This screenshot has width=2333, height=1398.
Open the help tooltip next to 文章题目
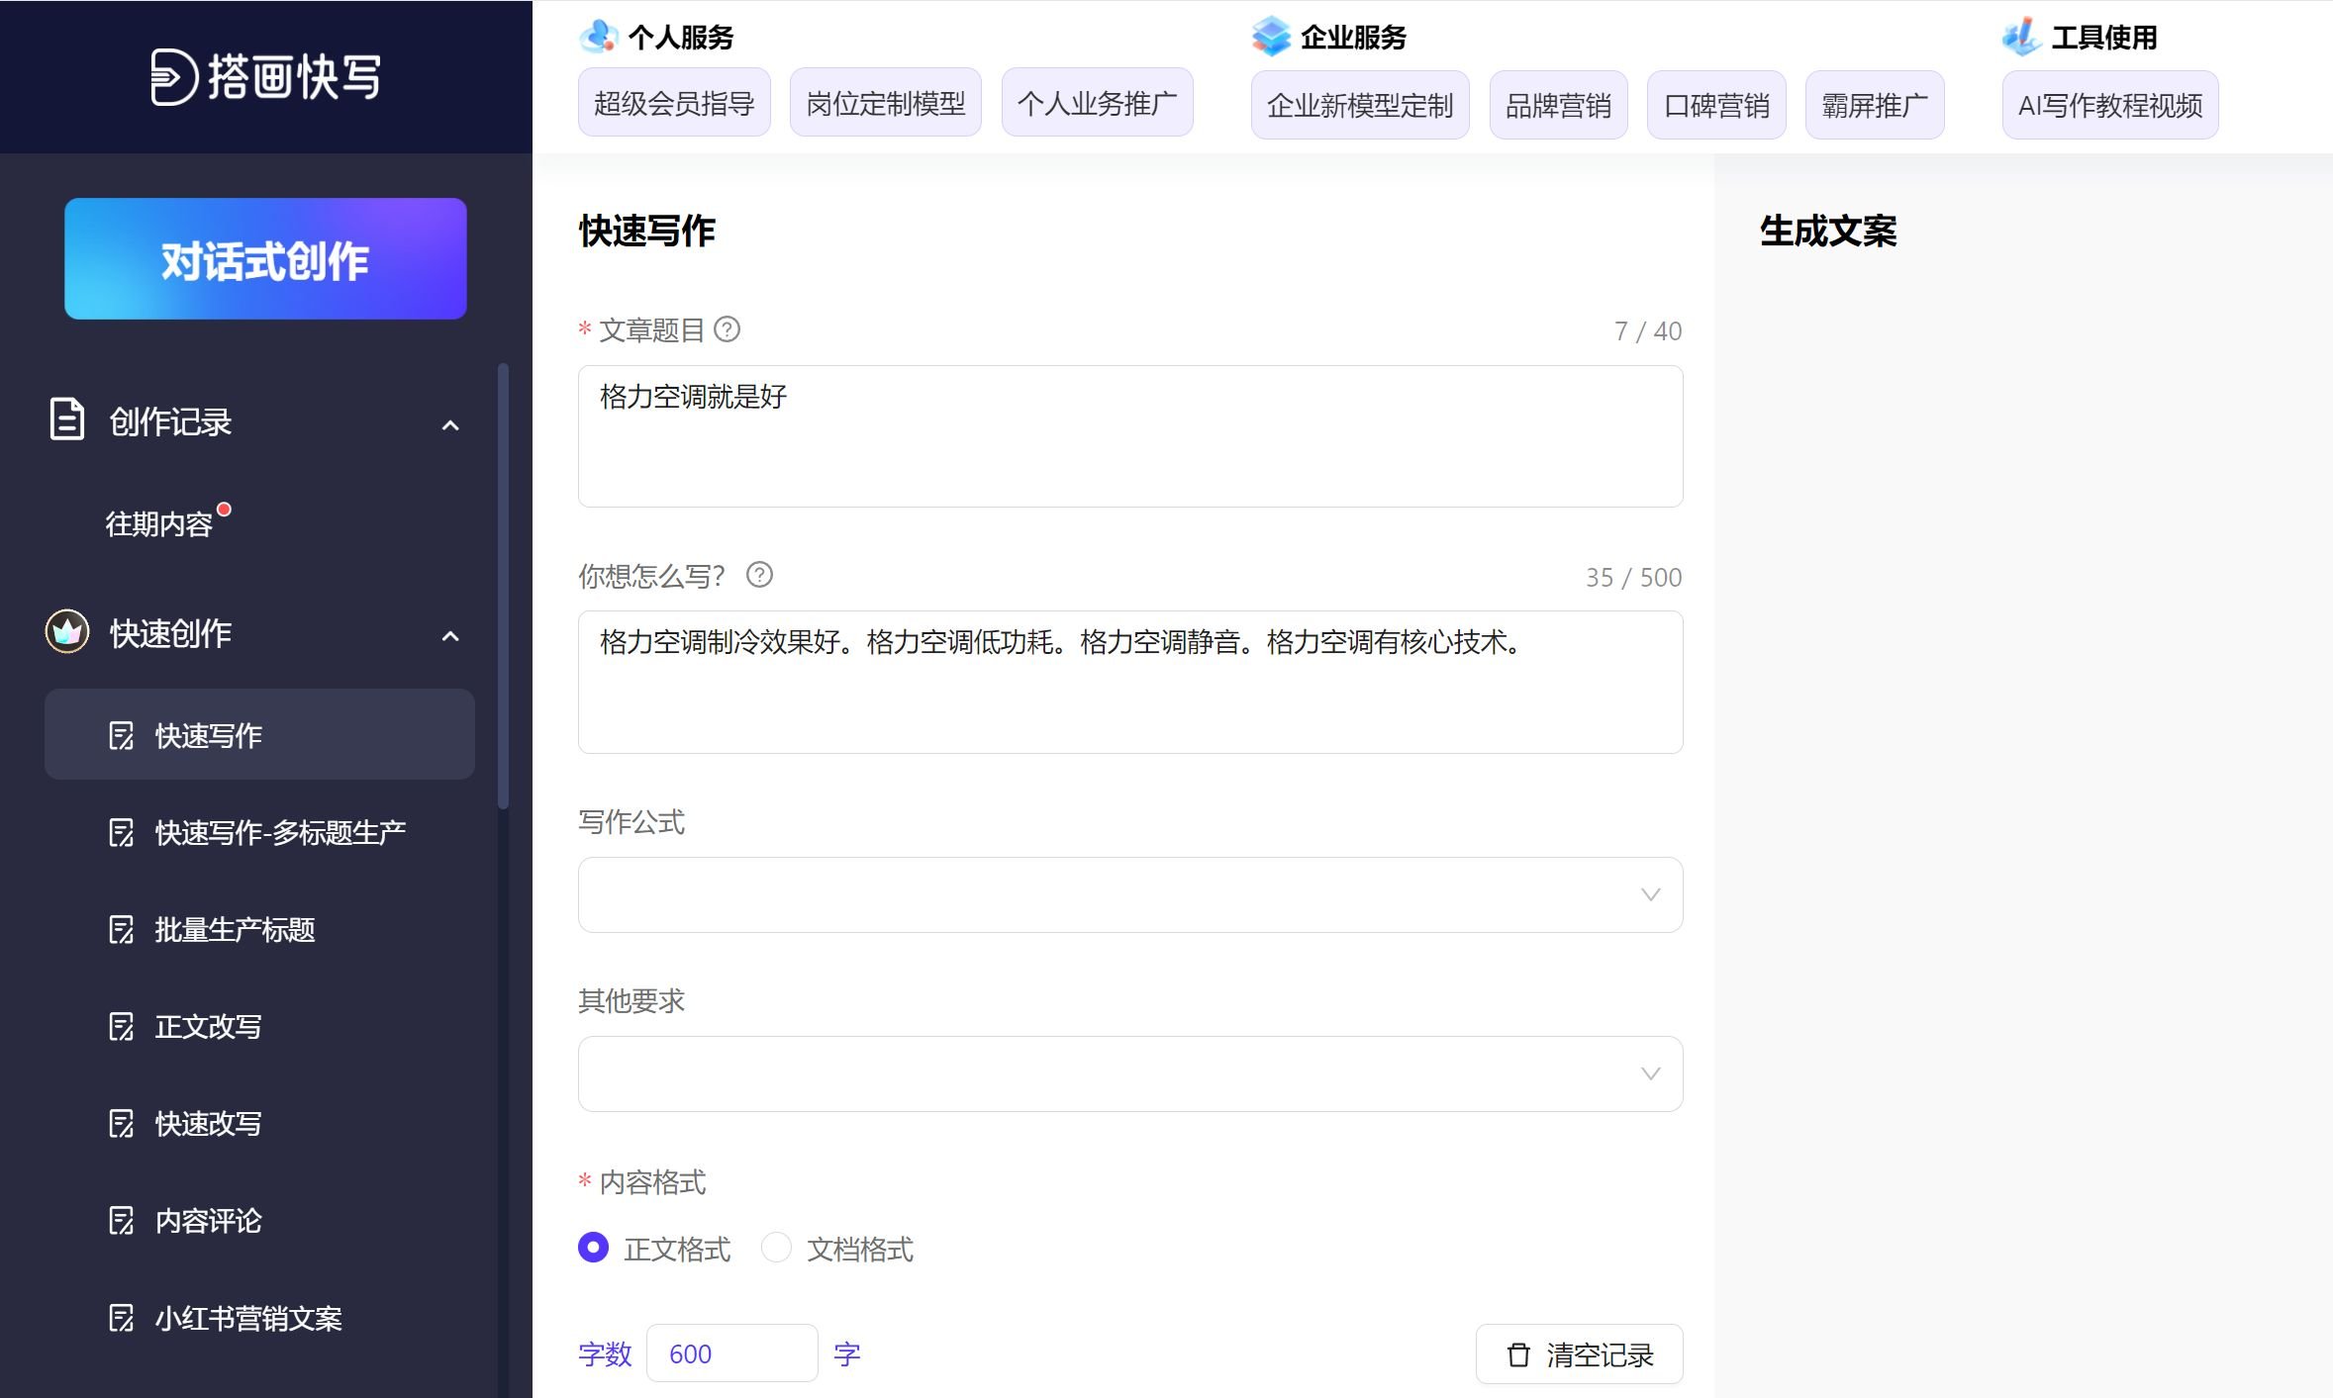point(729,330)
